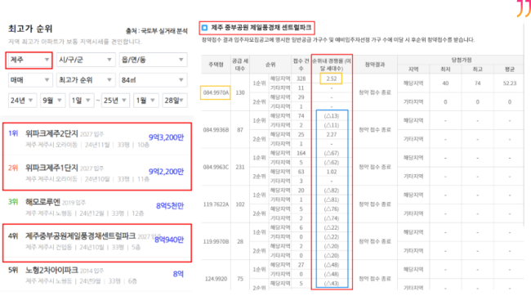Click the 8억5천만 price
The image size is (531, 296).
(x=170, y=206)
